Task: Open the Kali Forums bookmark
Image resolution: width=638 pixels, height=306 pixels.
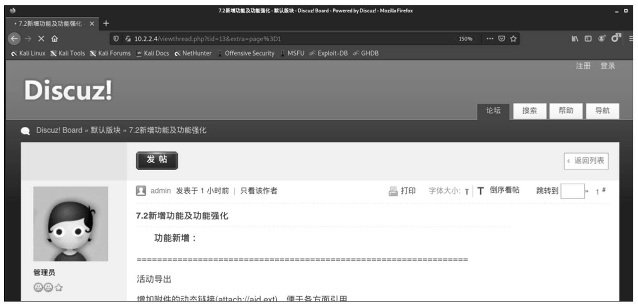Action: pos(110,53)
